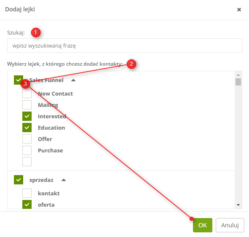Uncheck the Sales Funnel checkbox
The image size is (249, 237).
tap(19, 80)
